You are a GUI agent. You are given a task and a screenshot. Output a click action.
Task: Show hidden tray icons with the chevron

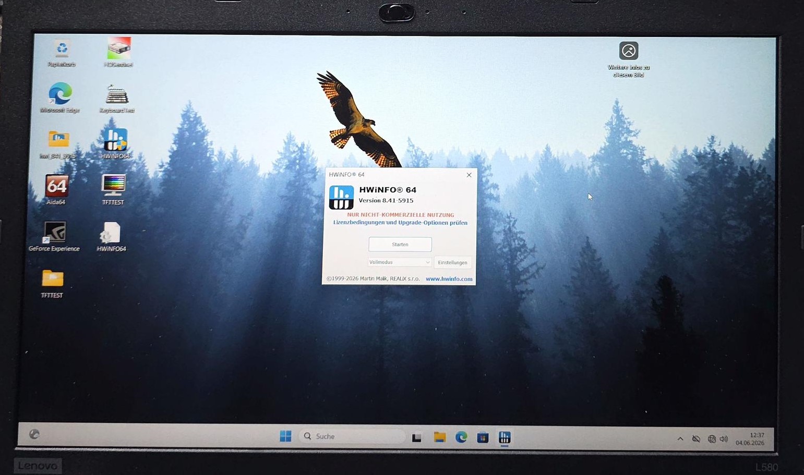coord(680,439)
